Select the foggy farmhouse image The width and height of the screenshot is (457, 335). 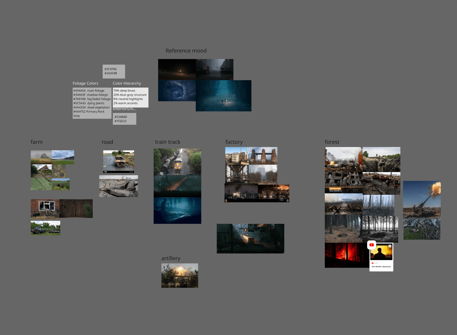[41, 157]
